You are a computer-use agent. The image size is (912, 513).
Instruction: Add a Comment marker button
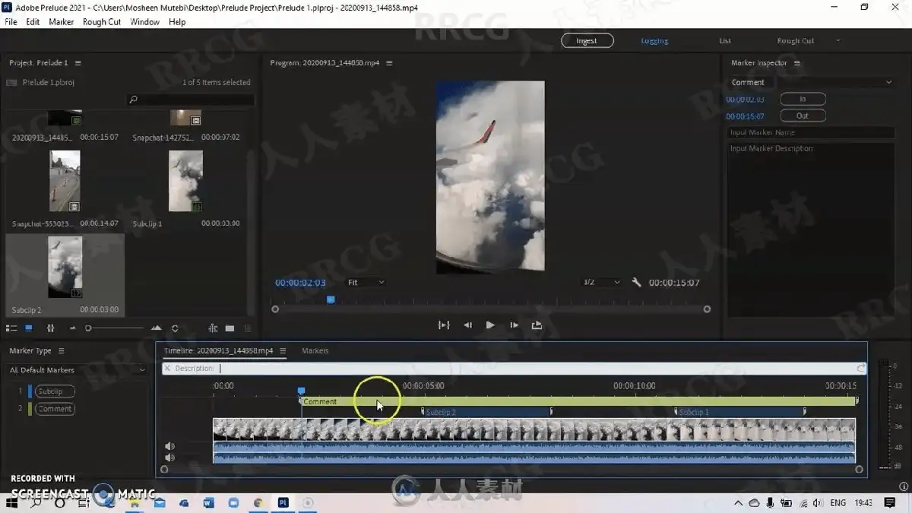tap(55, 409)
